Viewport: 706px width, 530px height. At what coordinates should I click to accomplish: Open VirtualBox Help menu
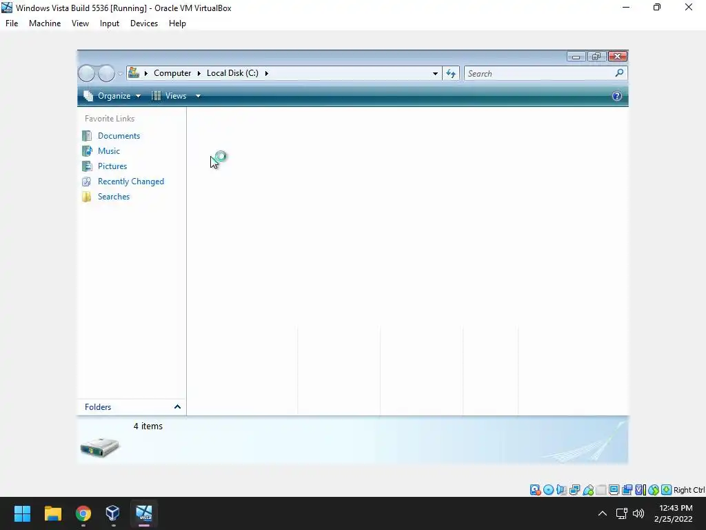[177, 23]
